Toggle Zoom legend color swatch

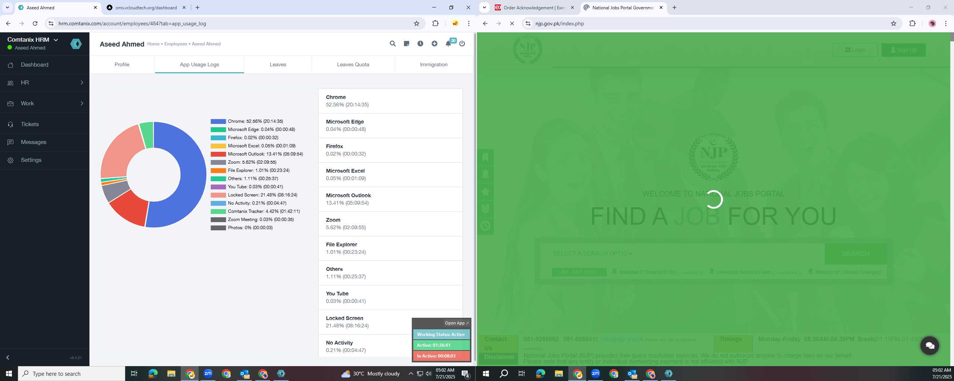(218, 162)
